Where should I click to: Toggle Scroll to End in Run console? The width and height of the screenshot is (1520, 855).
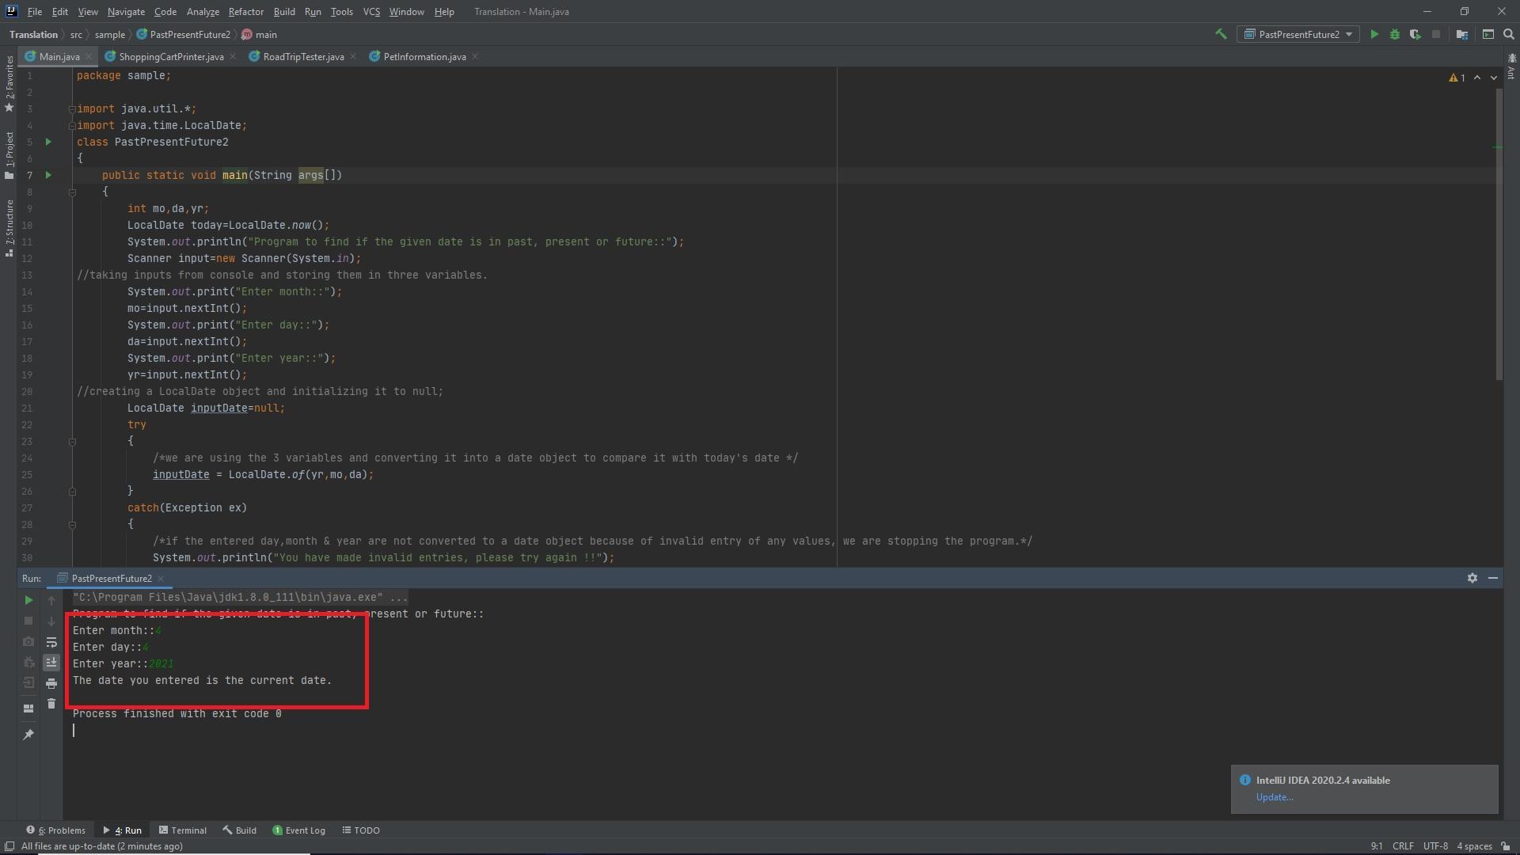51,663
